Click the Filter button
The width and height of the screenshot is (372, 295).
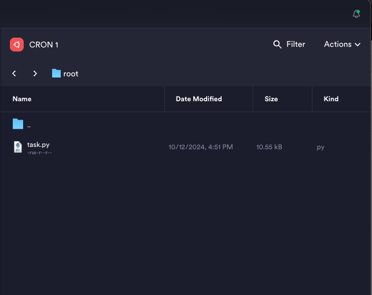click(x=289, y=45)
